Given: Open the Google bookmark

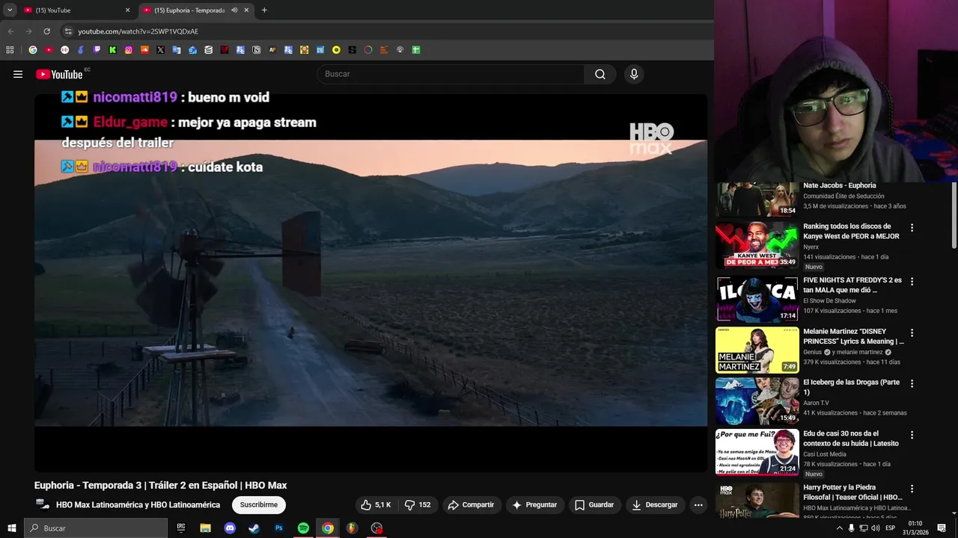Looking at the screenshot, I should [x=32, y=50].
